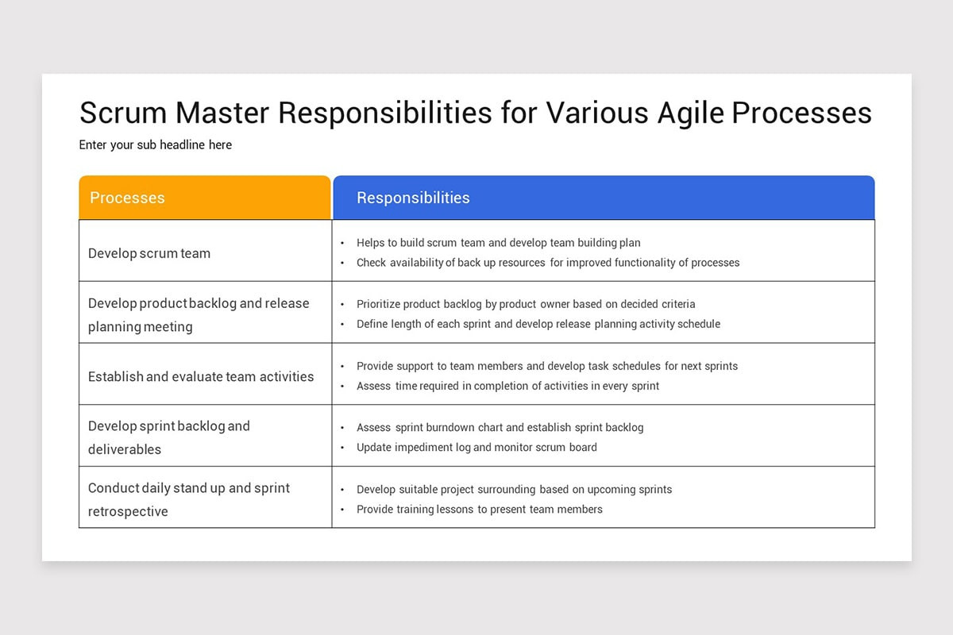Click 'Define length of each sprint' bullet

(x=538, y=324)
